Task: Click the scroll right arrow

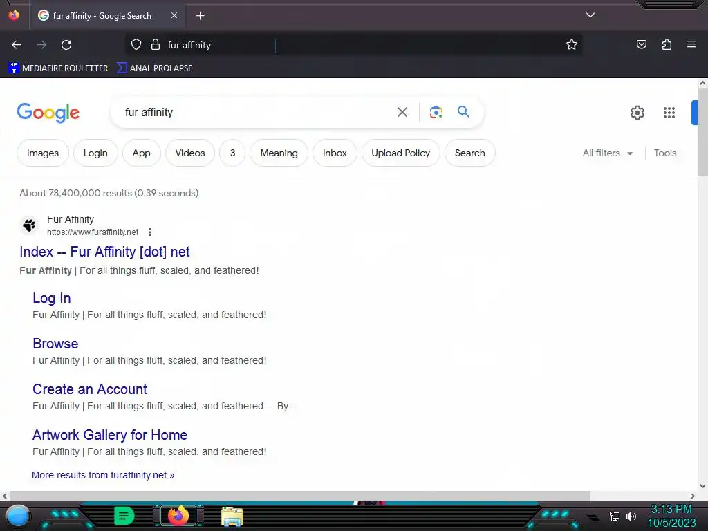Action: [693, 496]
